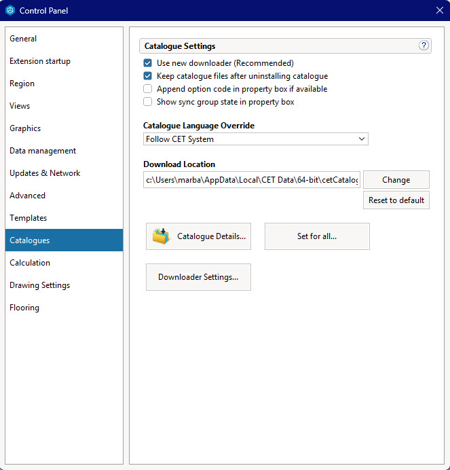
Task: Open the Catalogue Language Override dropdown
Action: click(x=256, y=139)
